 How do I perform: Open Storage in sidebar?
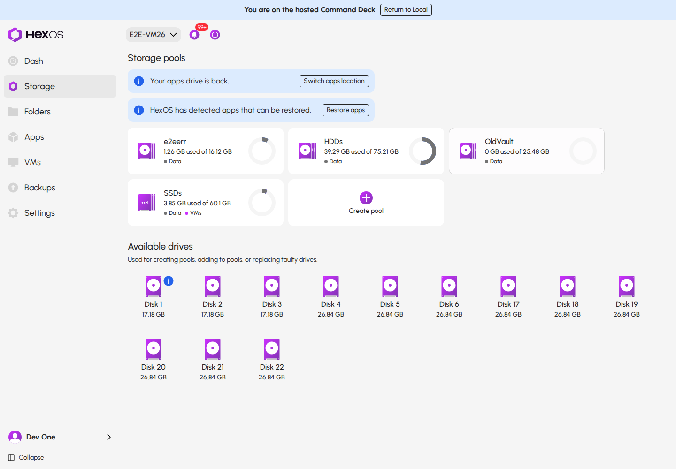tap(60, 86)
